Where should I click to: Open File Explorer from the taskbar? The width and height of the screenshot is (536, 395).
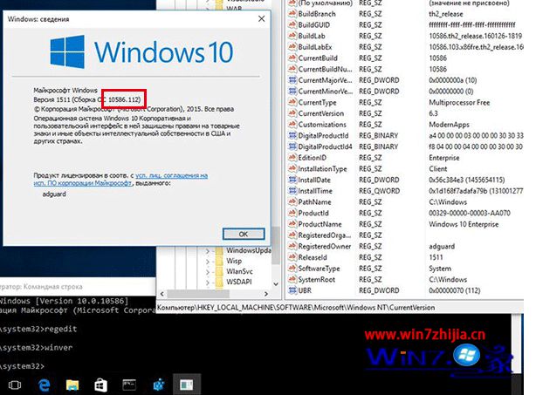[72, 385]
